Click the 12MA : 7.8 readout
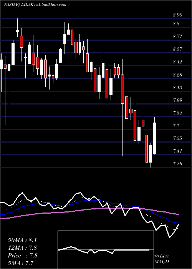Image resolution: width=192 pixels, height=269 pixels. tap(22, 248)
